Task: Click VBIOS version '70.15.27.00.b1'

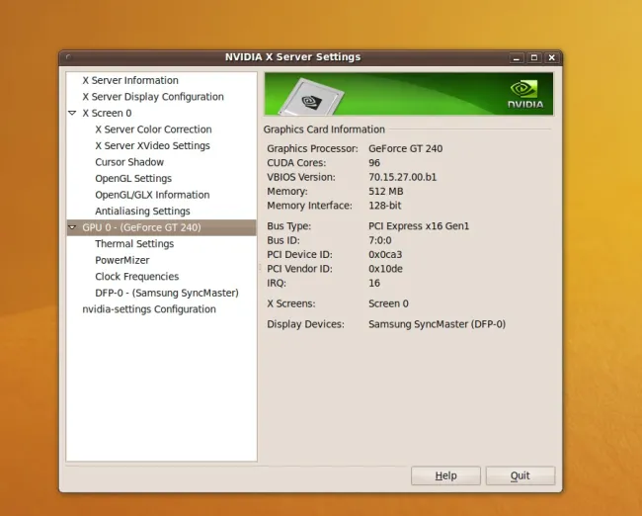Action: point(402,177)
